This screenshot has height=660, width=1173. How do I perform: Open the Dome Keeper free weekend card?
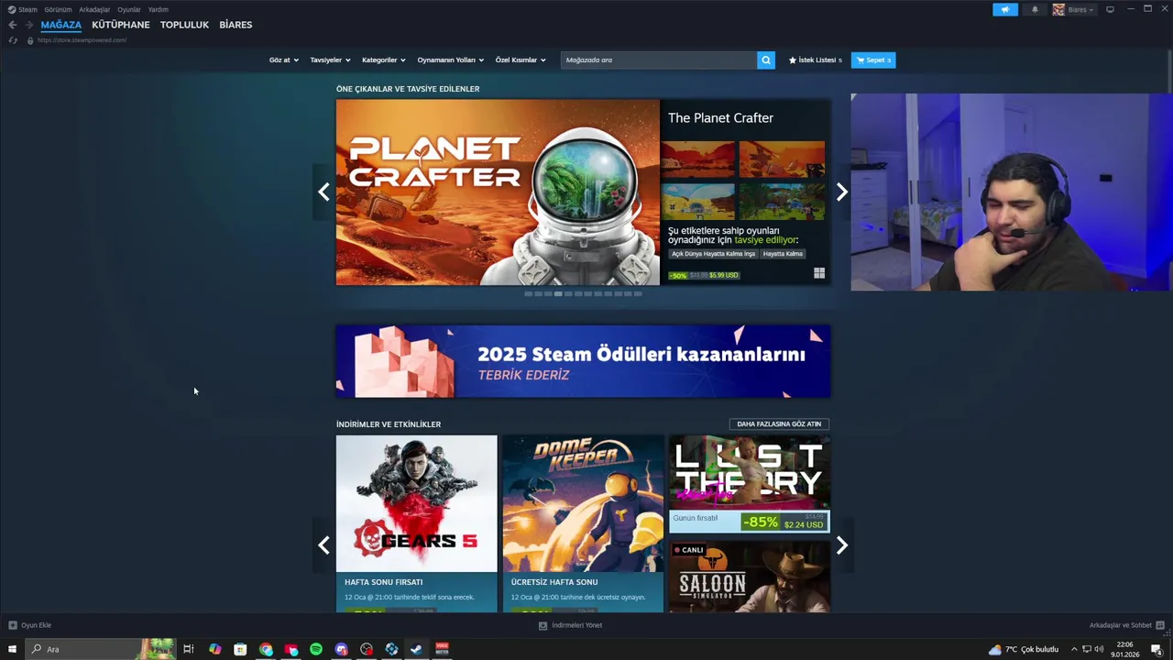pos(583,522)
